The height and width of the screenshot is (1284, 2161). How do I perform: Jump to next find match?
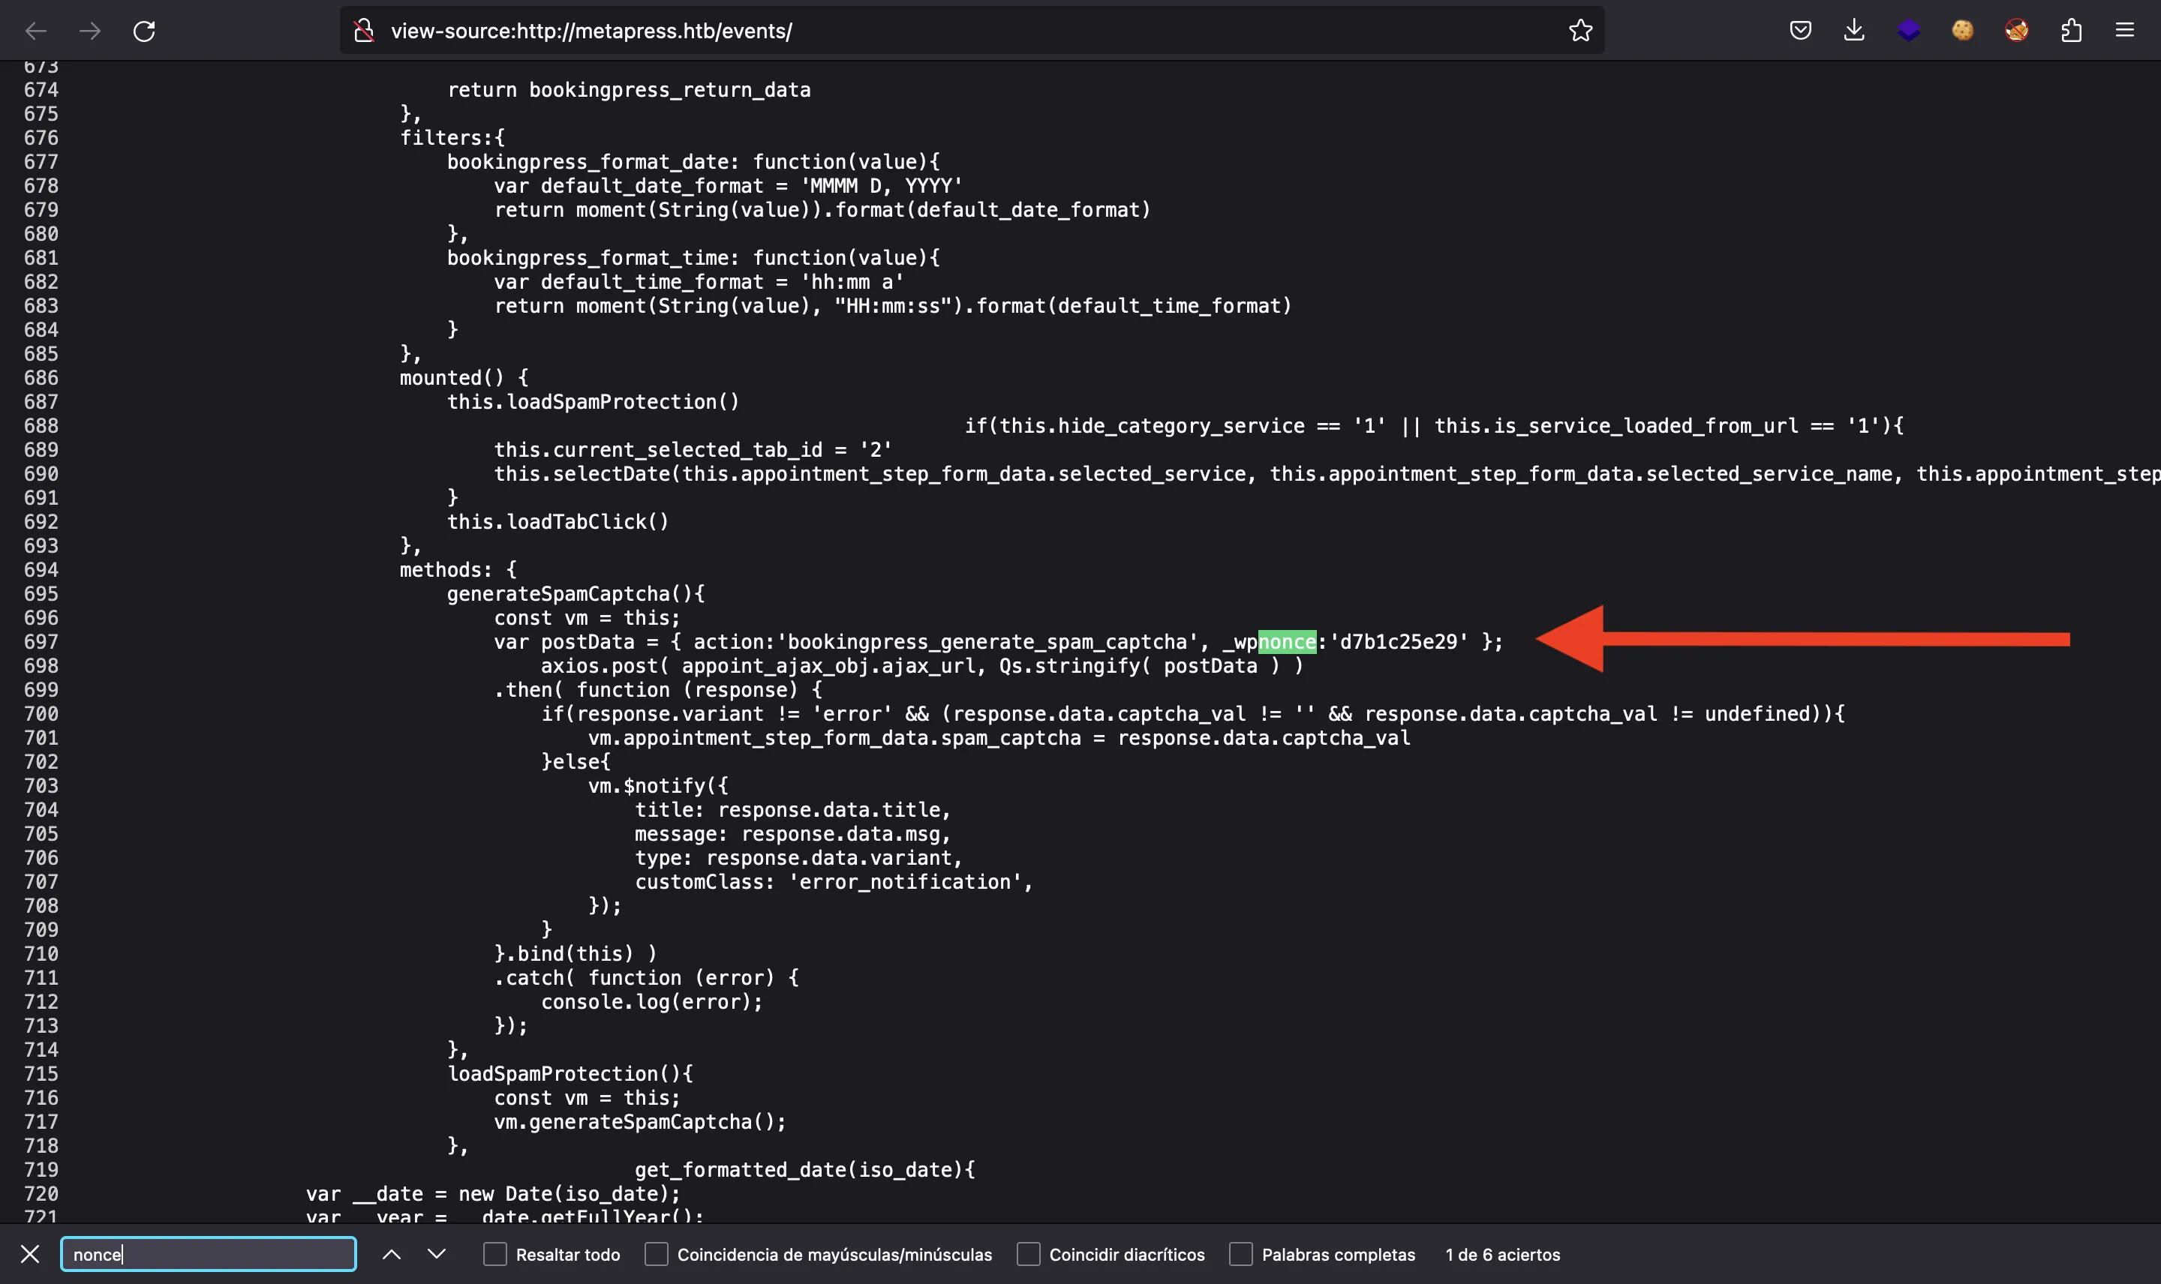click(x=437, y=1254)
